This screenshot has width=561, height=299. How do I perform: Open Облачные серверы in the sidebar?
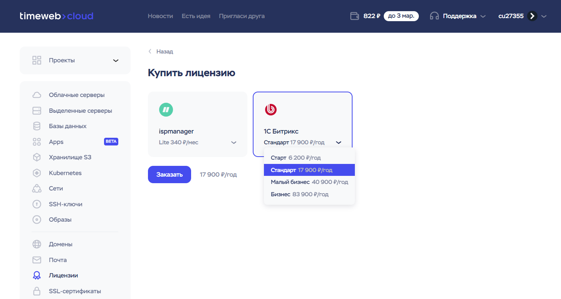[x=77, y=95]
